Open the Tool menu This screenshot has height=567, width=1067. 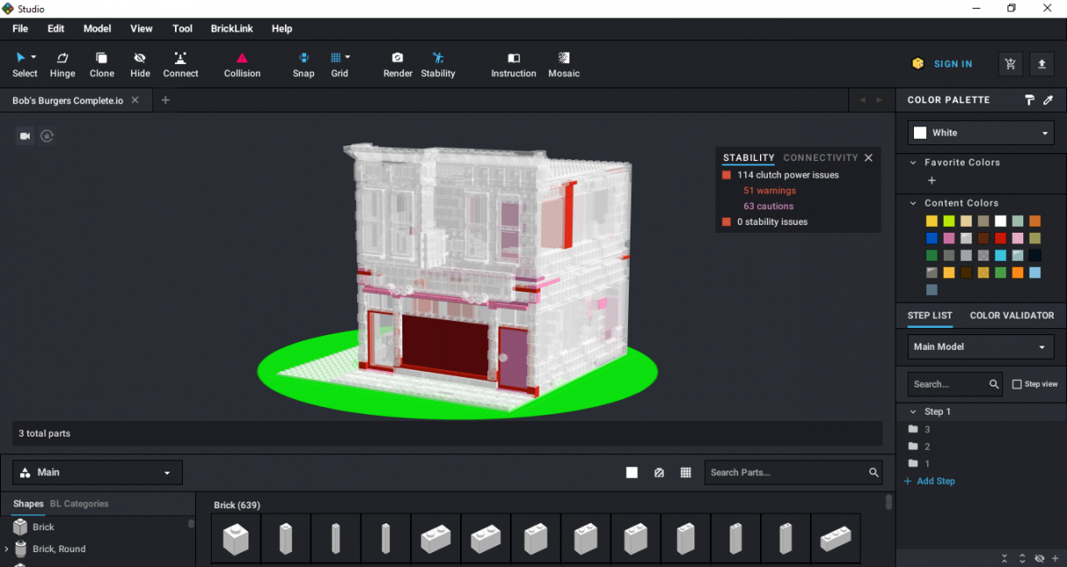183,29
